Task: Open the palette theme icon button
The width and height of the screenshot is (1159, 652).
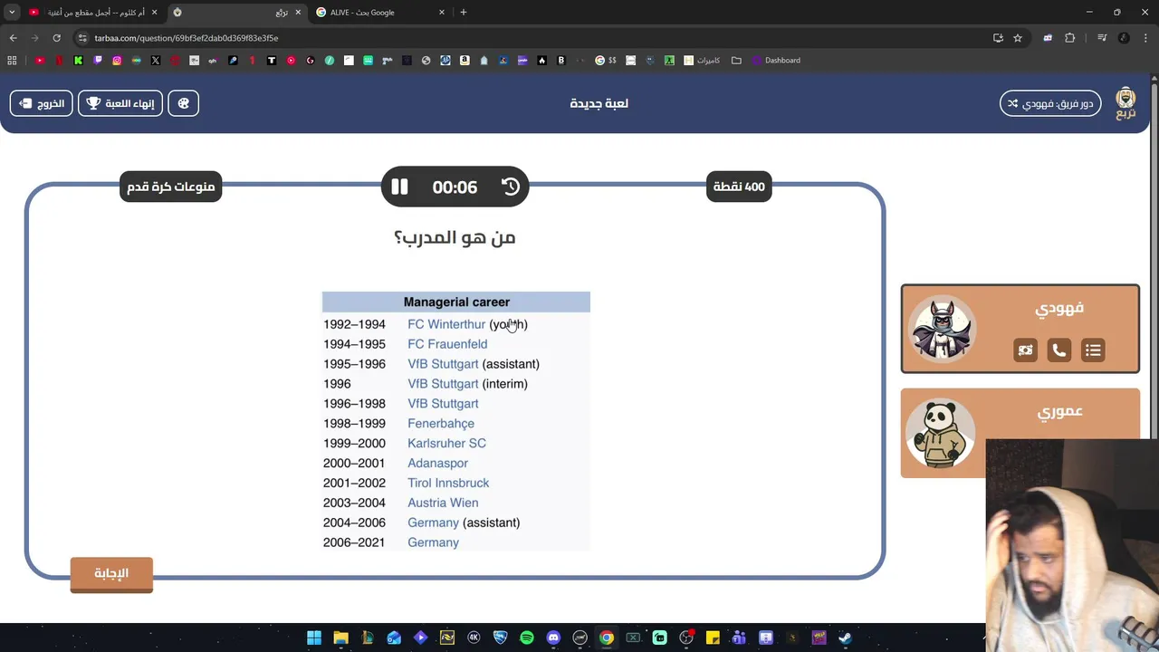Action: (x=184, y=103)
